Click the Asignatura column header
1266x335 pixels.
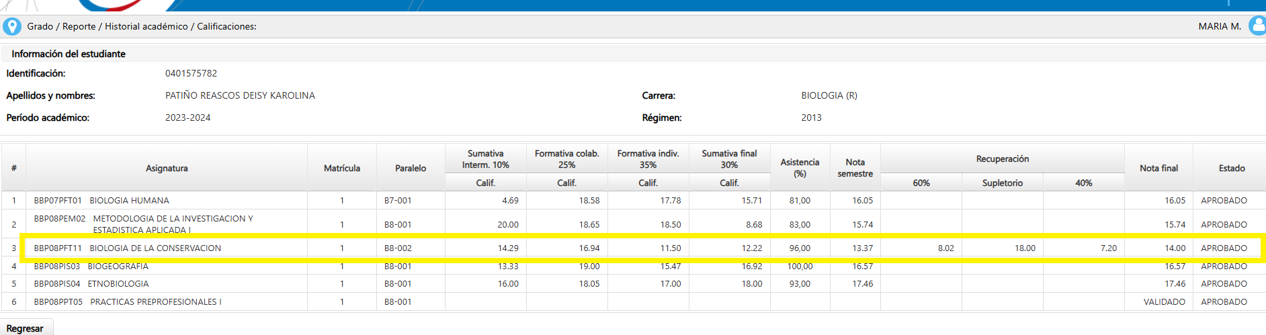pyautogui.click(x=167, y=168)
